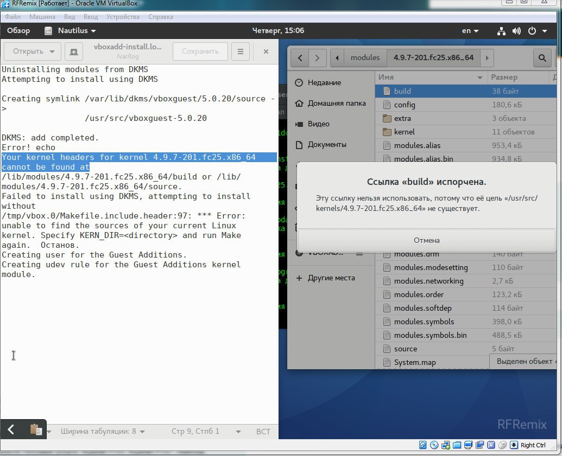
Task: Go forward in Nautilus file browser
Action: (x=317, y=57)
